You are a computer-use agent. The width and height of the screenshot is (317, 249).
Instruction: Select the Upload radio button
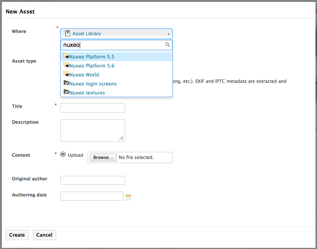pyautogui.click(x=63, y=154)
